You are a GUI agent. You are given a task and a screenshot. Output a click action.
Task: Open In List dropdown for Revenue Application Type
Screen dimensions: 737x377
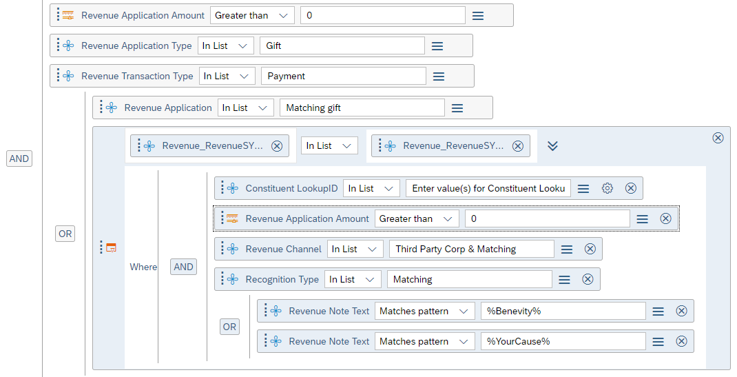pyautogui.click(x=226, y=45)
